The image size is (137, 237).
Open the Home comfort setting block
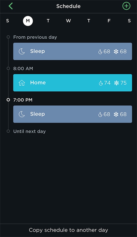(72, 83)
